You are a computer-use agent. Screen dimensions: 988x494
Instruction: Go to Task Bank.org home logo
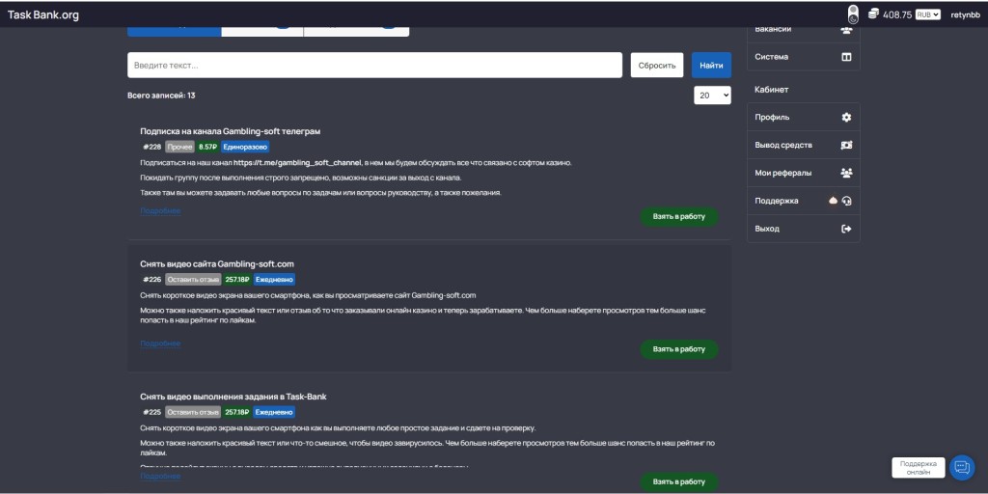[43, 14]
